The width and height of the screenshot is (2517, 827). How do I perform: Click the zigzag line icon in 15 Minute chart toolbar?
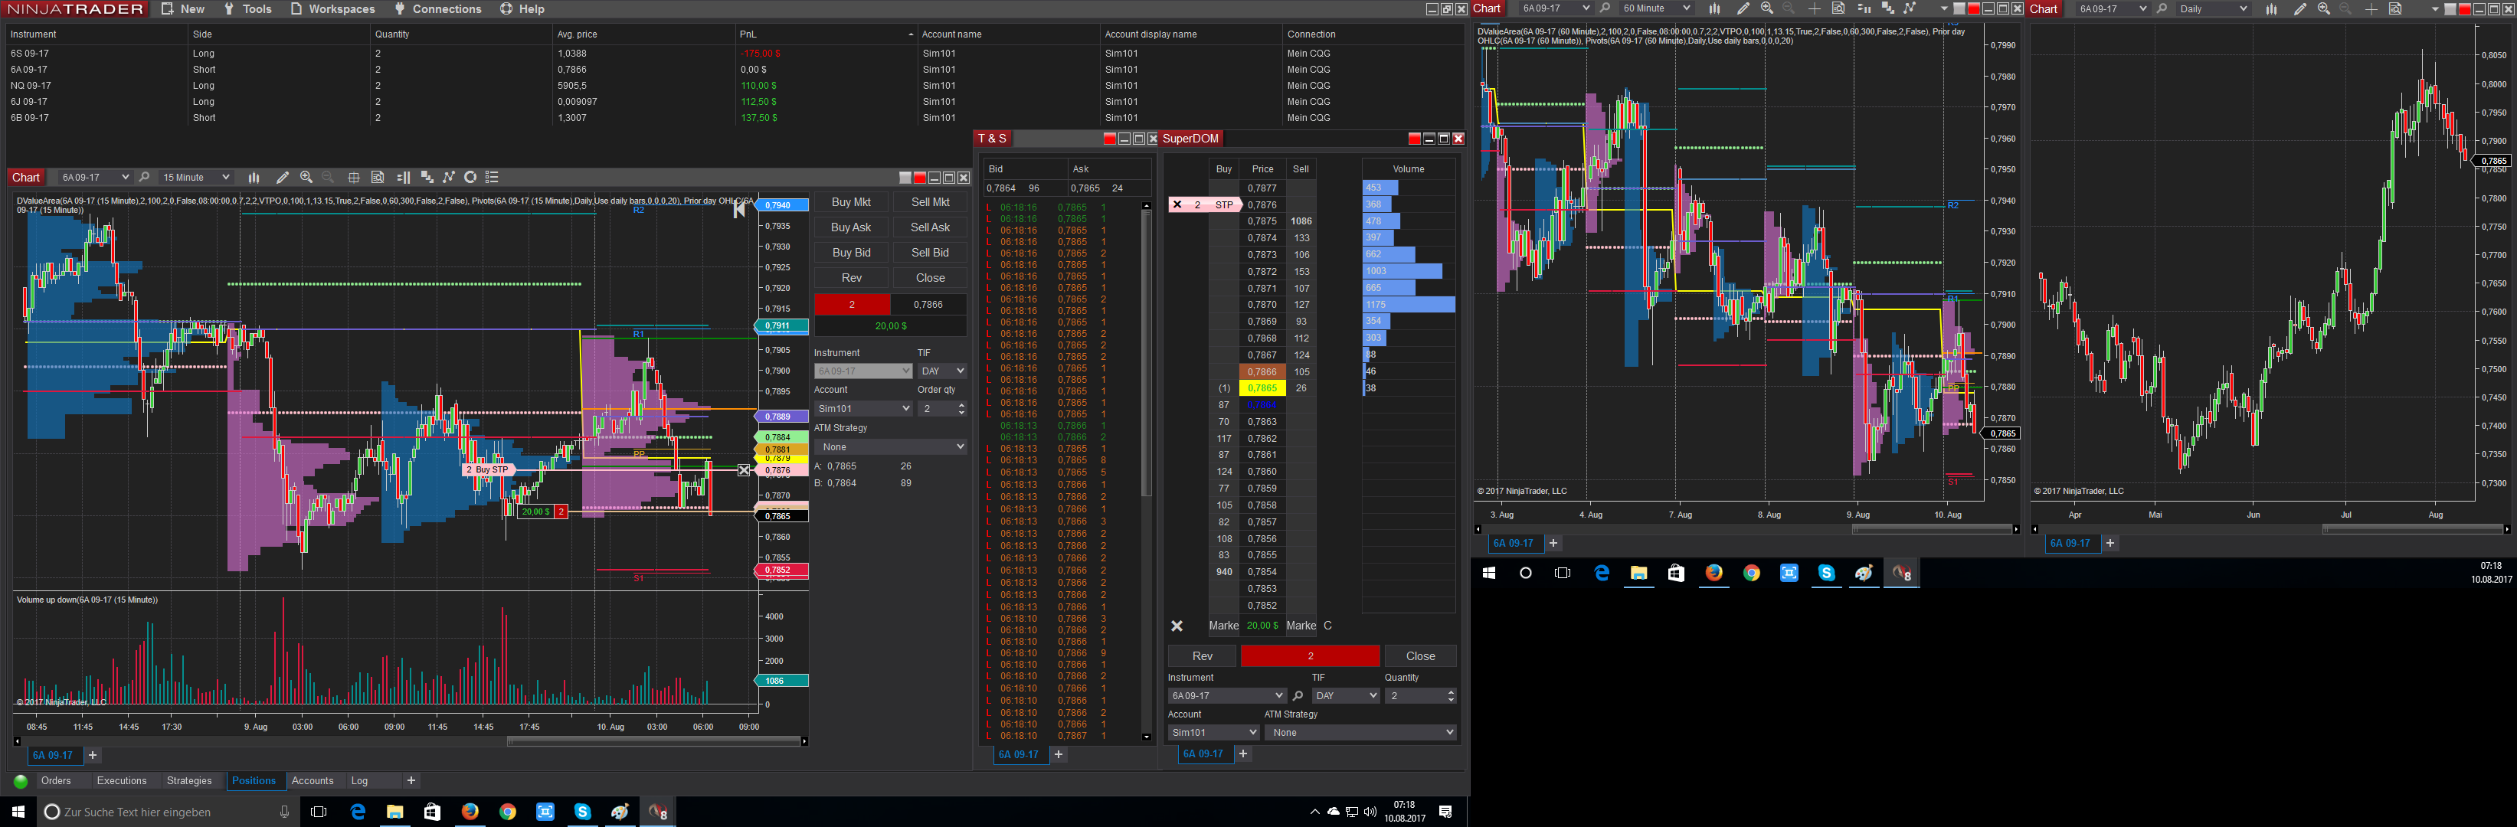[450, 178]
